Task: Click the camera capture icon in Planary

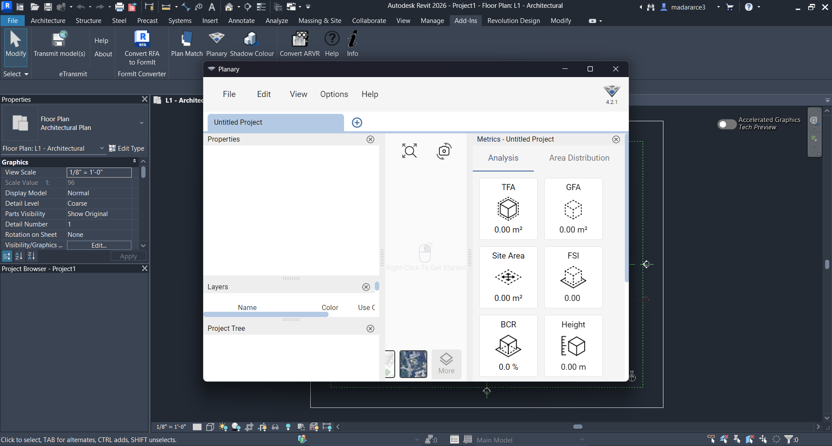Action: tap(444, 151)
